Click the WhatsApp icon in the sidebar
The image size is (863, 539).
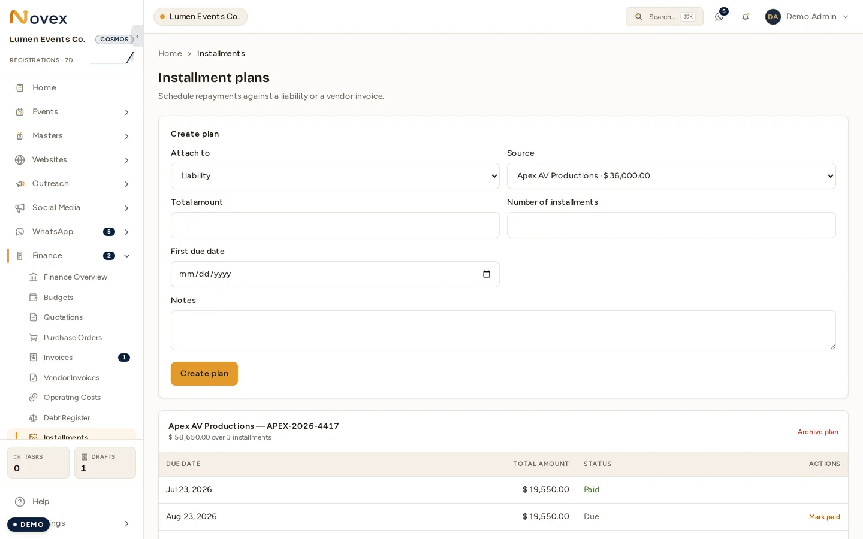[x=20, y=232]
